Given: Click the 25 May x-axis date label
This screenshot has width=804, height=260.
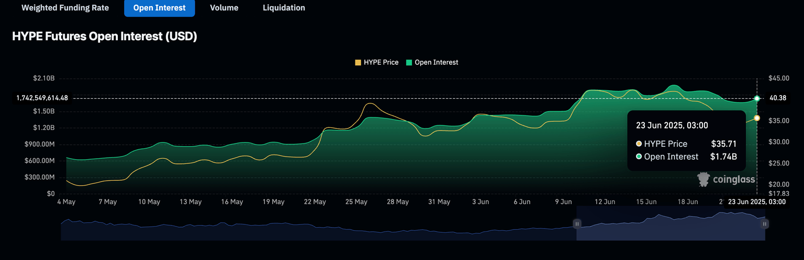Looking at the screenshot, I should coord(356,202).
